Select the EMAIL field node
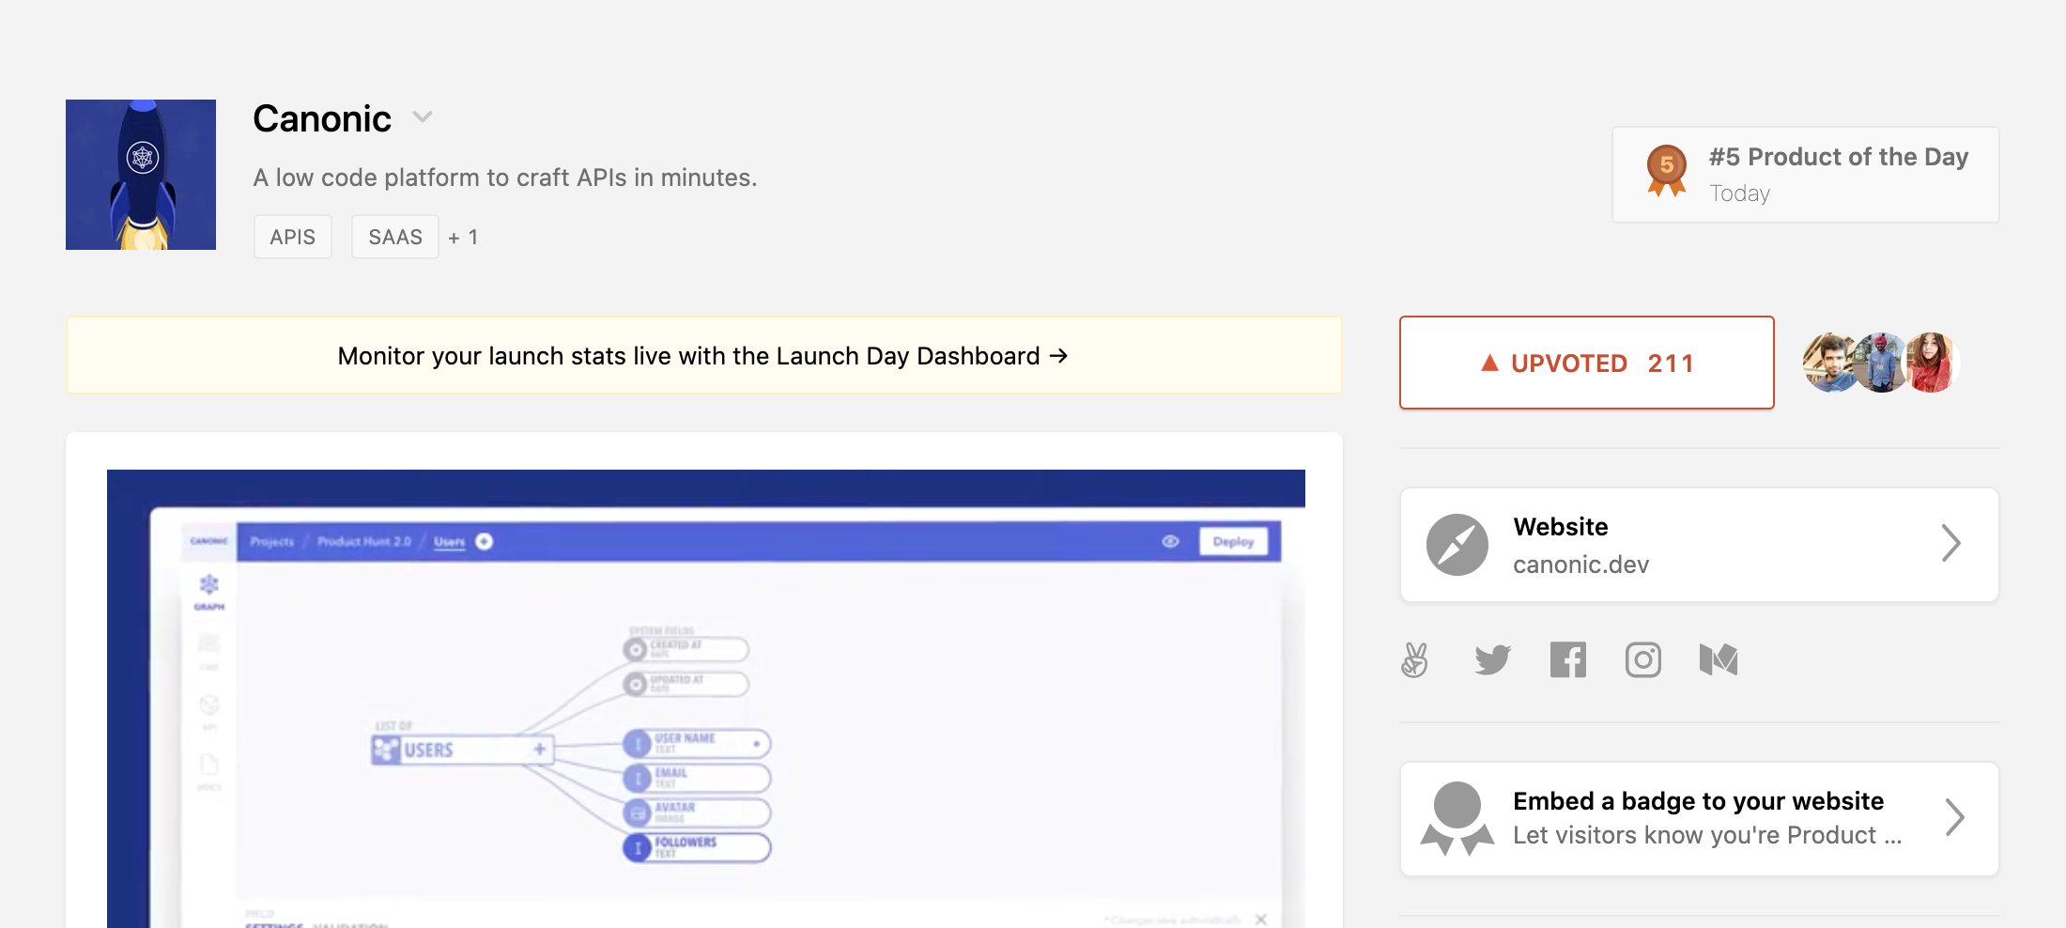Screen dimensions: 2066x928 point(697,779)
